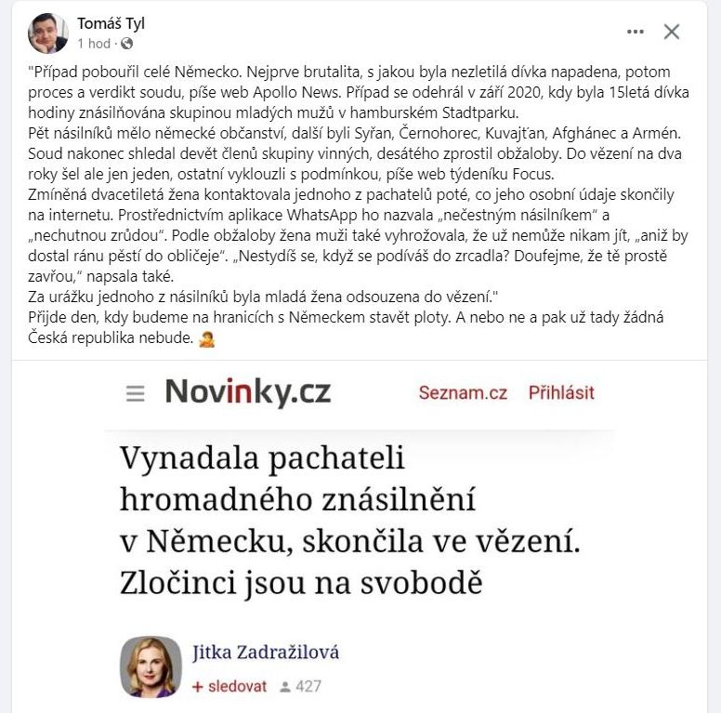Click the plus icon before sledovat

[197, 687]
